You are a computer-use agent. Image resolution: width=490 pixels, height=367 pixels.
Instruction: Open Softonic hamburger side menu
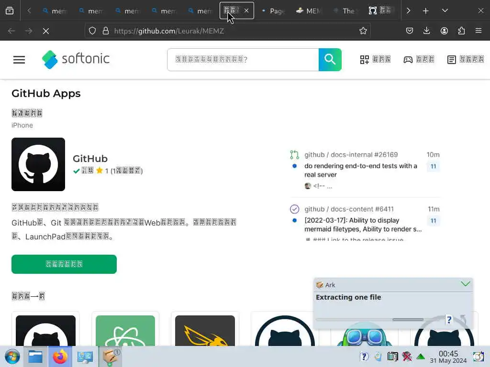(x=19, y=60)
